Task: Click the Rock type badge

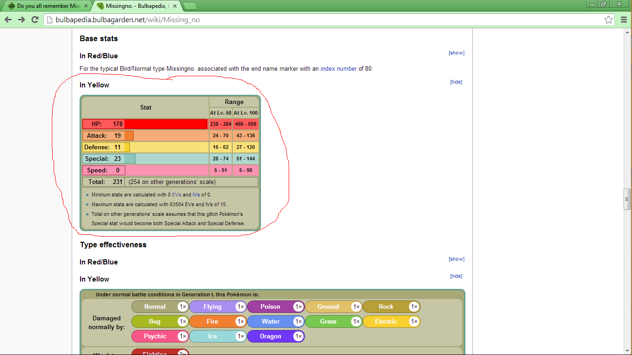Action: pos(391,306)
